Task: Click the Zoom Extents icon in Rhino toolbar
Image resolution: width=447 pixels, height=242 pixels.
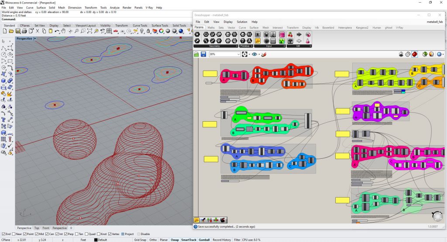Action: [x=89, y=31]
